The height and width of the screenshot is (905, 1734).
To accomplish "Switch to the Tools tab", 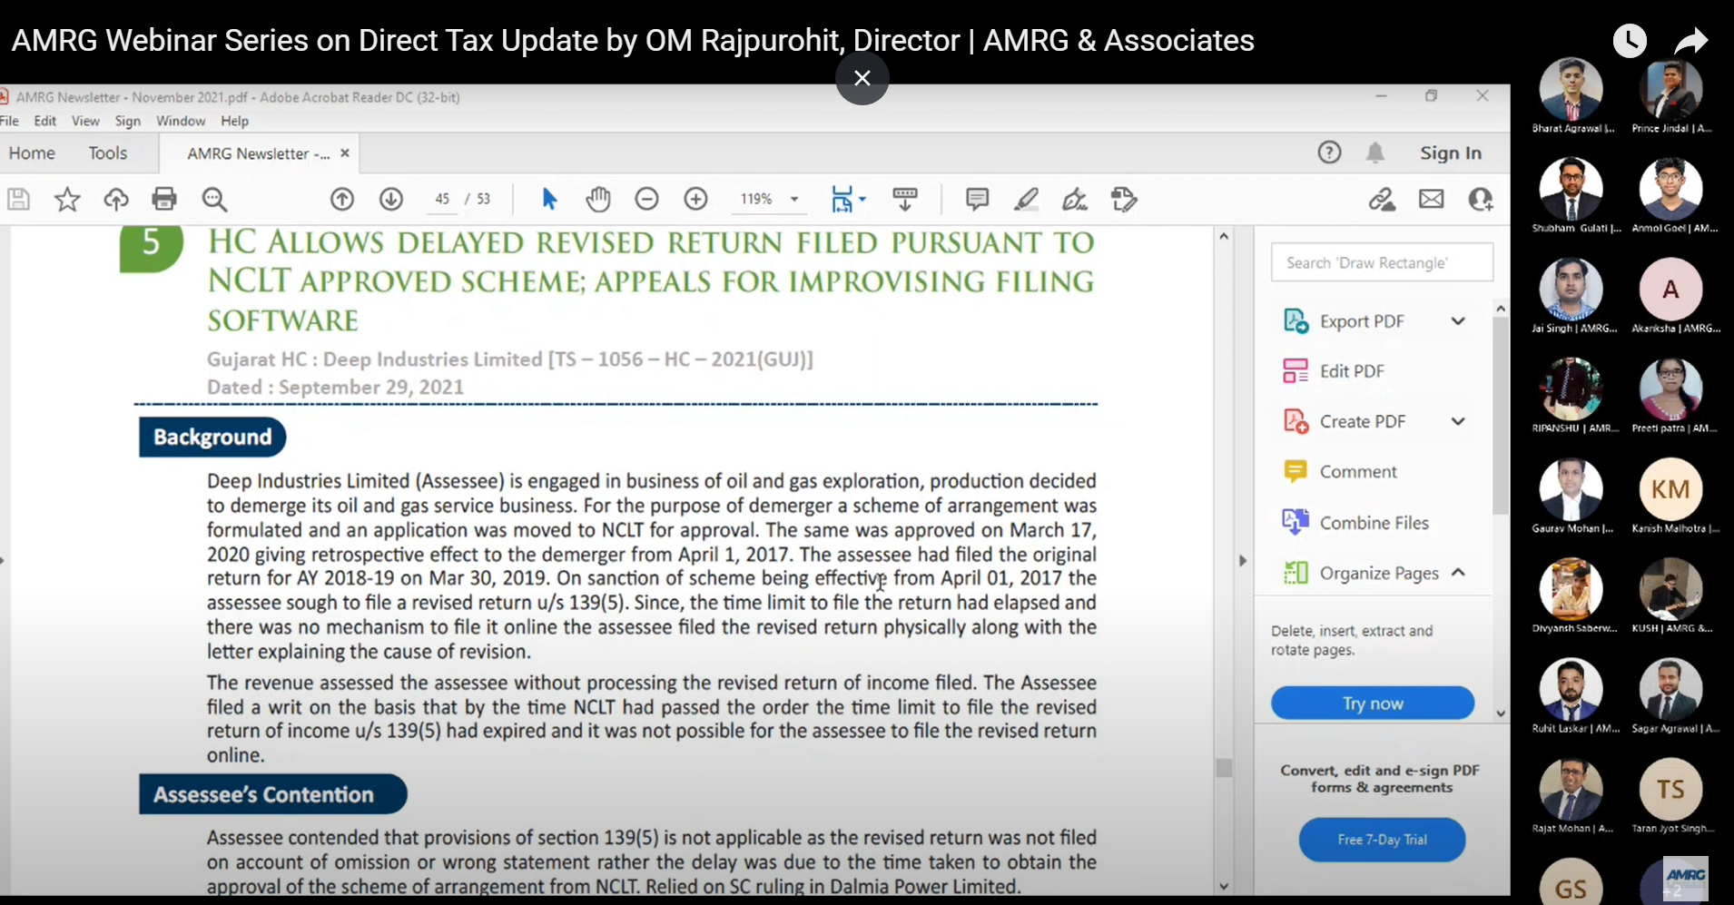I will (107, 152).
